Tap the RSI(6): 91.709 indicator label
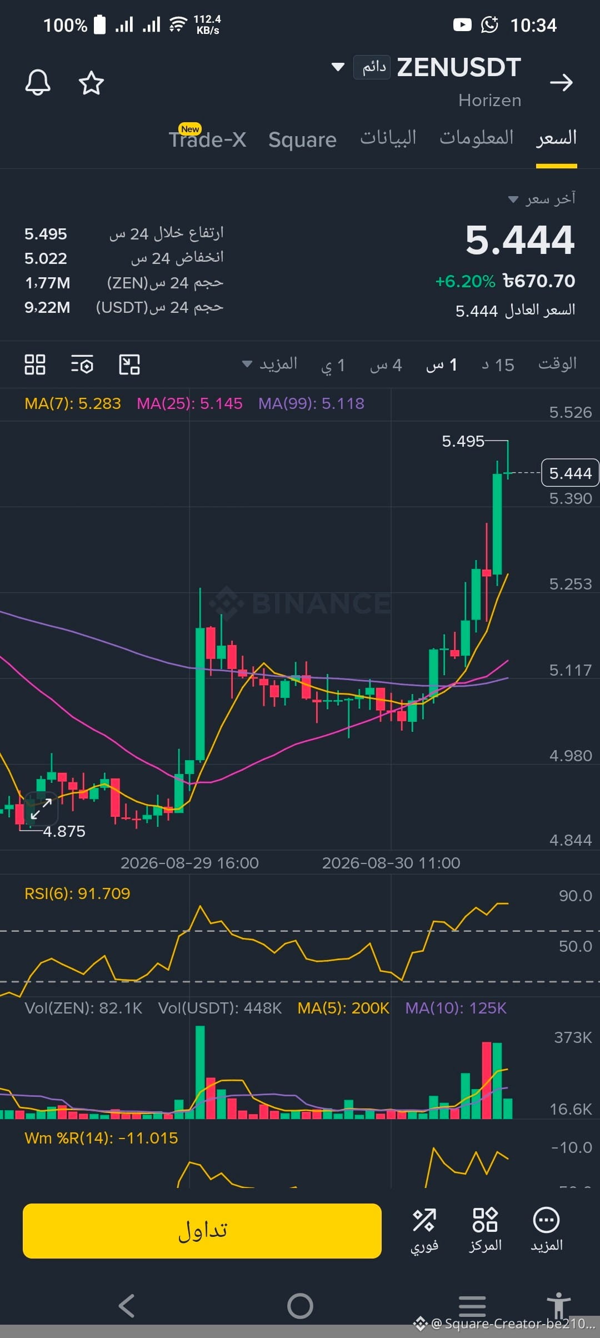The width and height of the screenshot is (600, 1338). tap(77, 893)
